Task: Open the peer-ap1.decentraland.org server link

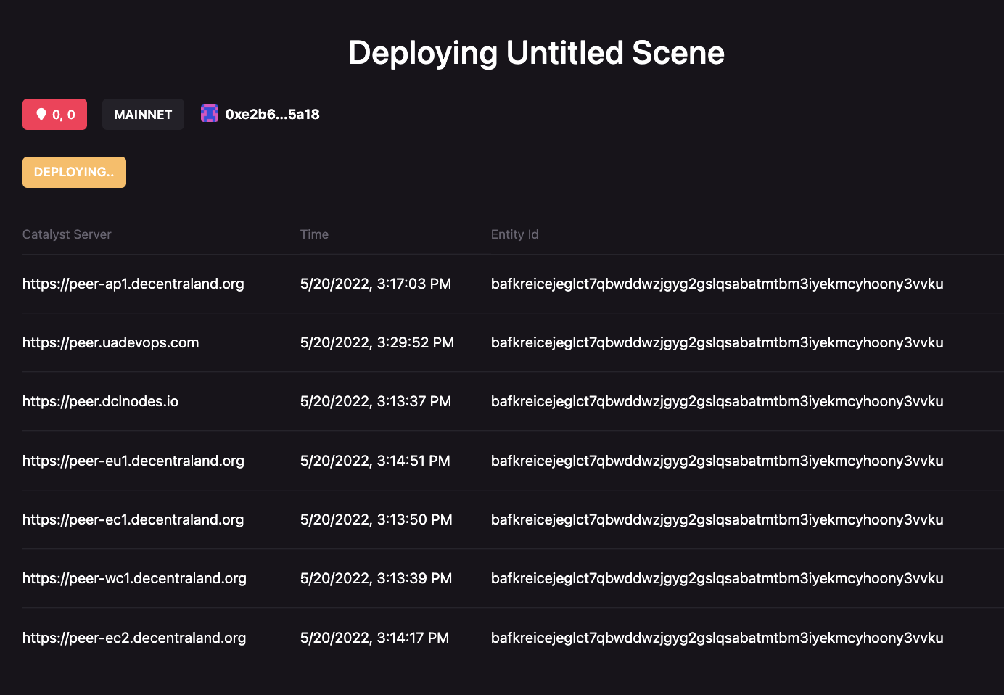Action: pyautogui.click(x=133, y=284)
